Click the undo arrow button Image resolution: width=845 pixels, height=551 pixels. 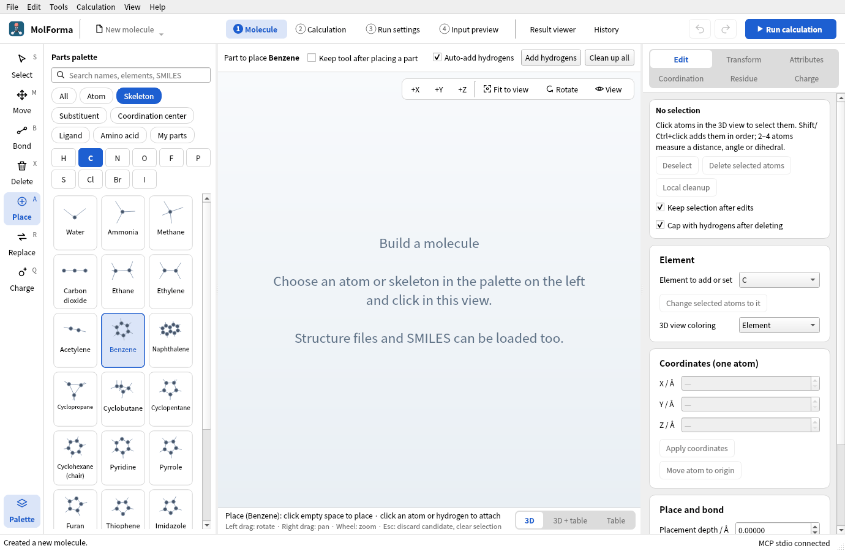700,29
